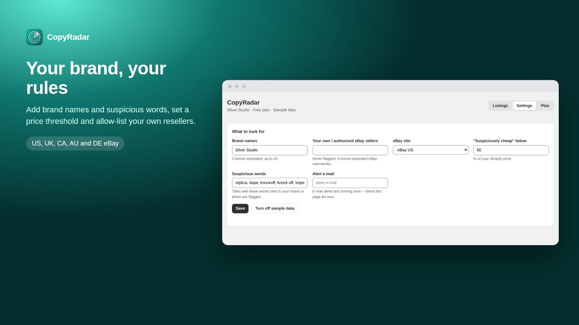Viewport: 579px width, 325px height.
Task: Click the 'Comma separated, up to 20.' hint
Action: [x=255, y=159]
